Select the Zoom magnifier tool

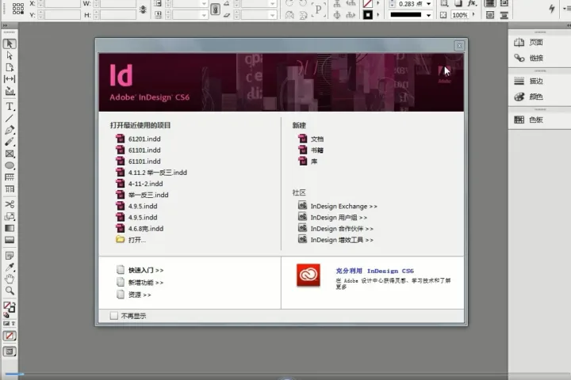point(10,291)
